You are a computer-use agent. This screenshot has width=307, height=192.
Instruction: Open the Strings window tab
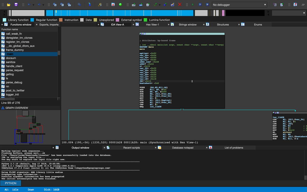pos(188,25)
